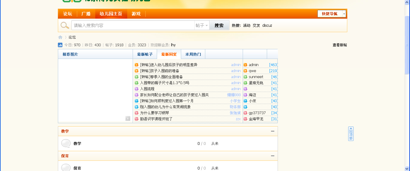Open the 帖子 search type dropdown

(202, 26)
